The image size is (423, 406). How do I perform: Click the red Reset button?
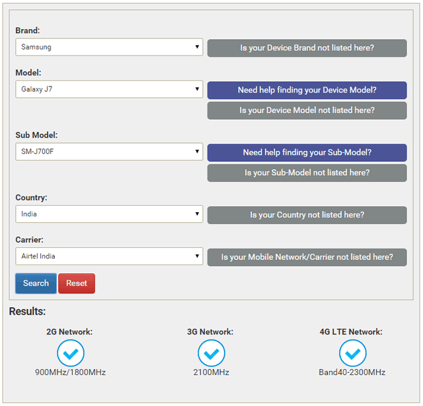(77, 283)
